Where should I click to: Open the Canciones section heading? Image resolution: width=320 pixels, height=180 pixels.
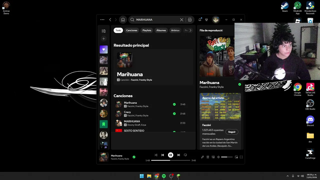pyautogui.click(x=123, y=96)
